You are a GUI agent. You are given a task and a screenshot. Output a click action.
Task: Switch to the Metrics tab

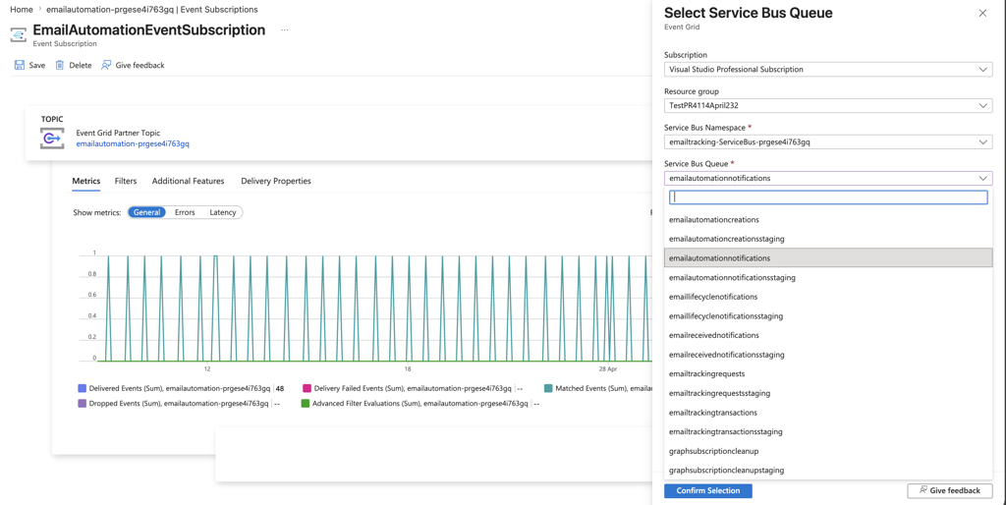86,181
